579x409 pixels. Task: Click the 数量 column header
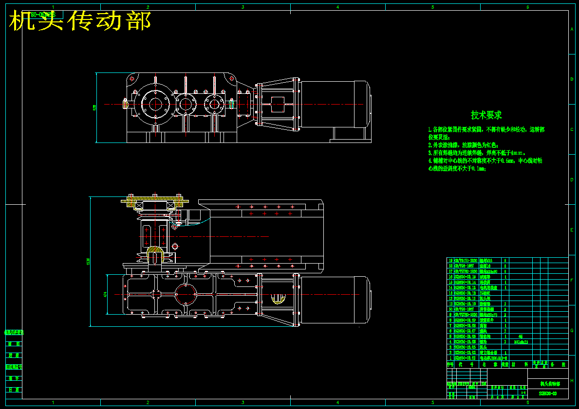[505, 364]
